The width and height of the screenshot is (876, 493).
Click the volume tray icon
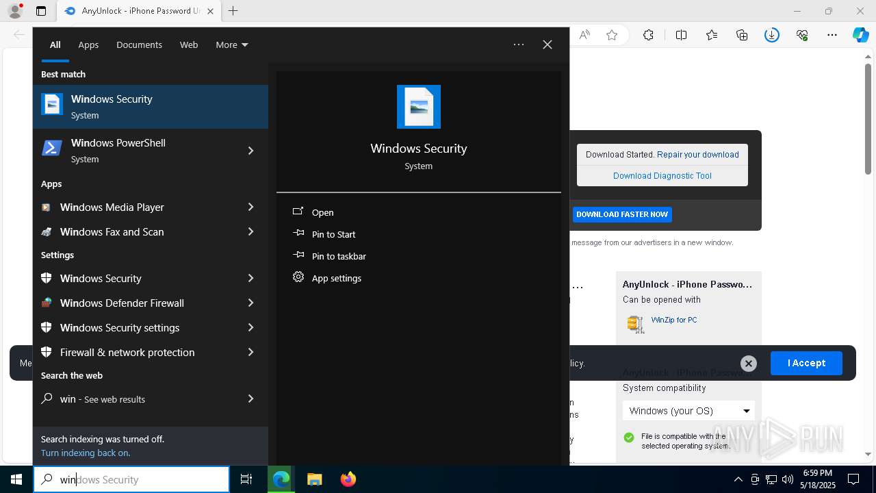[x=788, y=479]
